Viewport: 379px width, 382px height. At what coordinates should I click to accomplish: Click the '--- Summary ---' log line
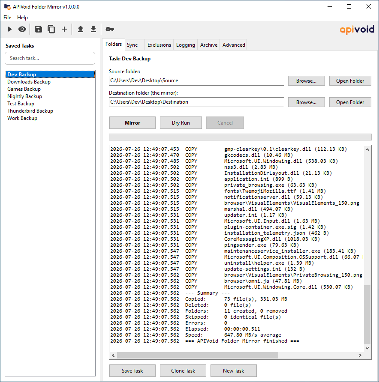170,293
